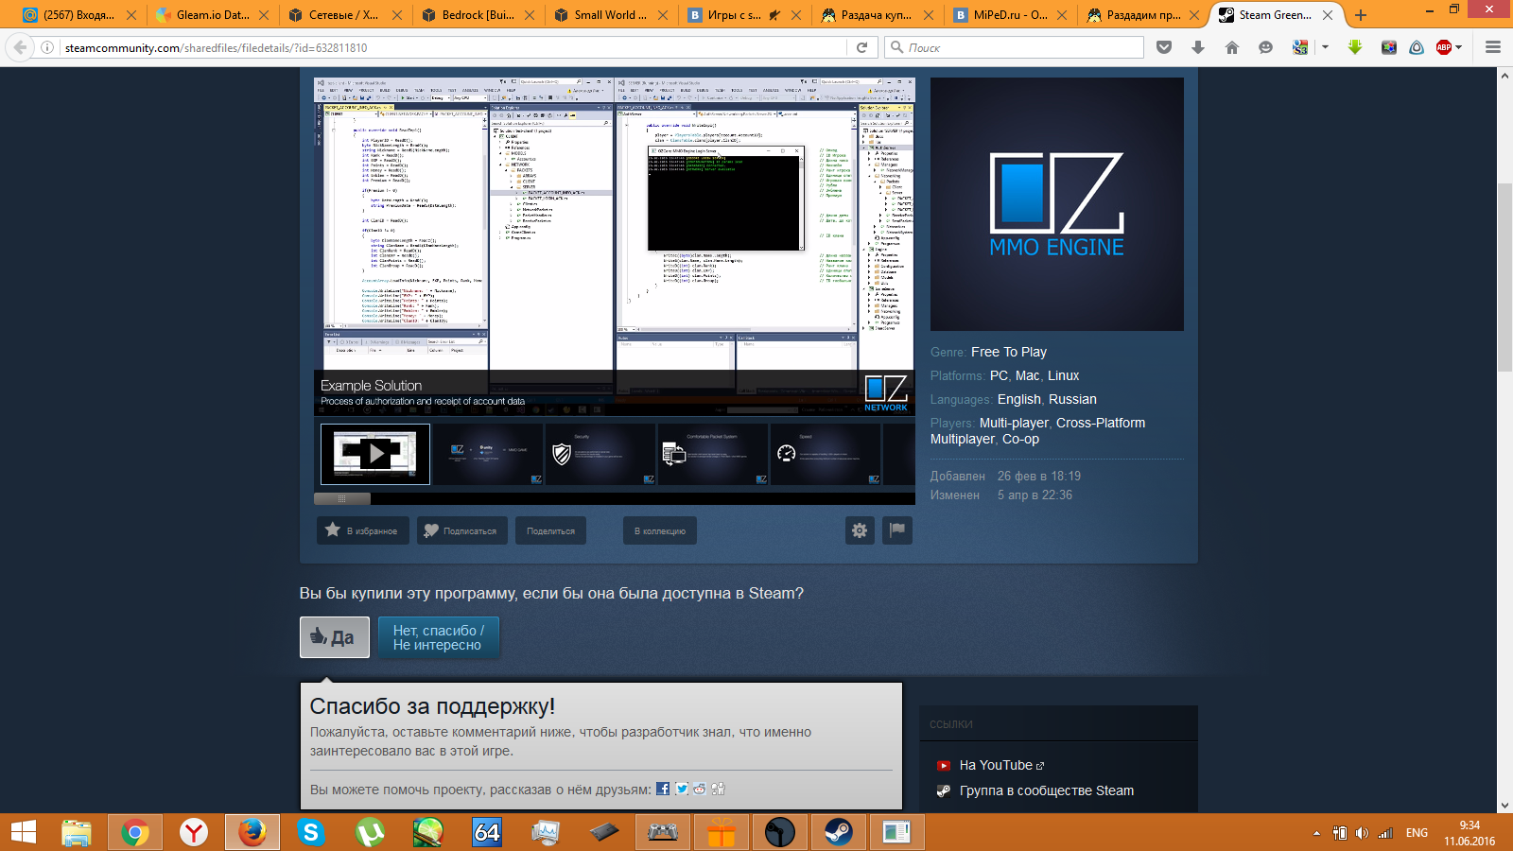
Task: Share the project on Facebook
Action: [663, 789]
